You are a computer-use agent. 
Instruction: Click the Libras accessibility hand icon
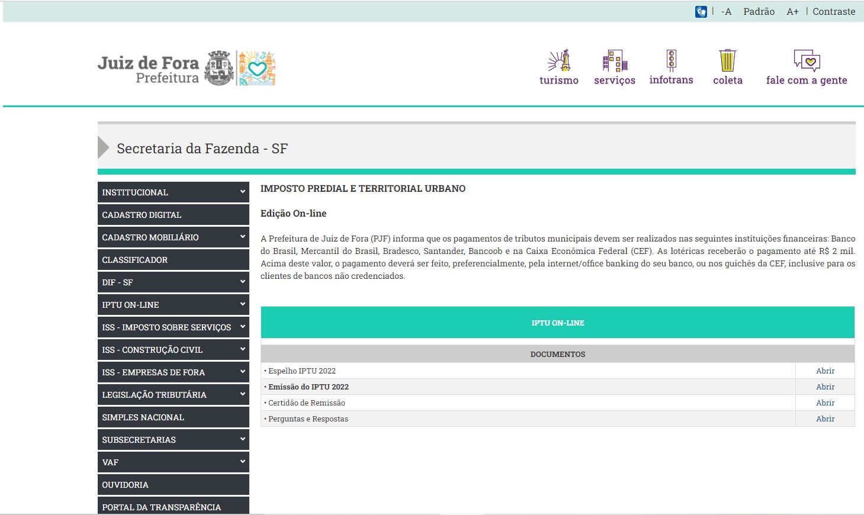701,12
